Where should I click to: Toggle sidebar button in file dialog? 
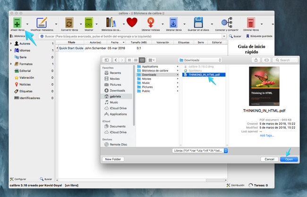click(x=107, y=60)
